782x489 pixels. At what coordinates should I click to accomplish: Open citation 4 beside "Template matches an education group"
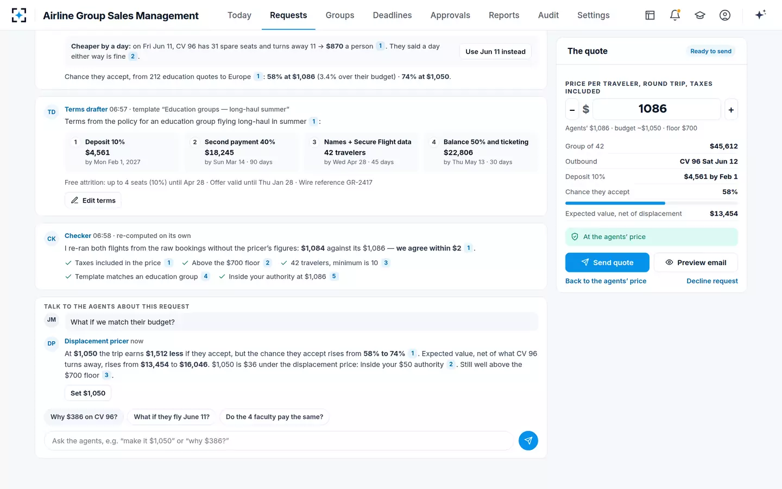pyautogui.click(x=205, y=277)
